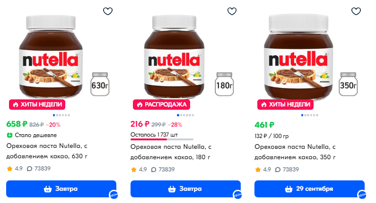Screen dimensions: 376x203
Task: Add 180 g Nutella to cart, delivery Завтра
Action: (185, 189)
